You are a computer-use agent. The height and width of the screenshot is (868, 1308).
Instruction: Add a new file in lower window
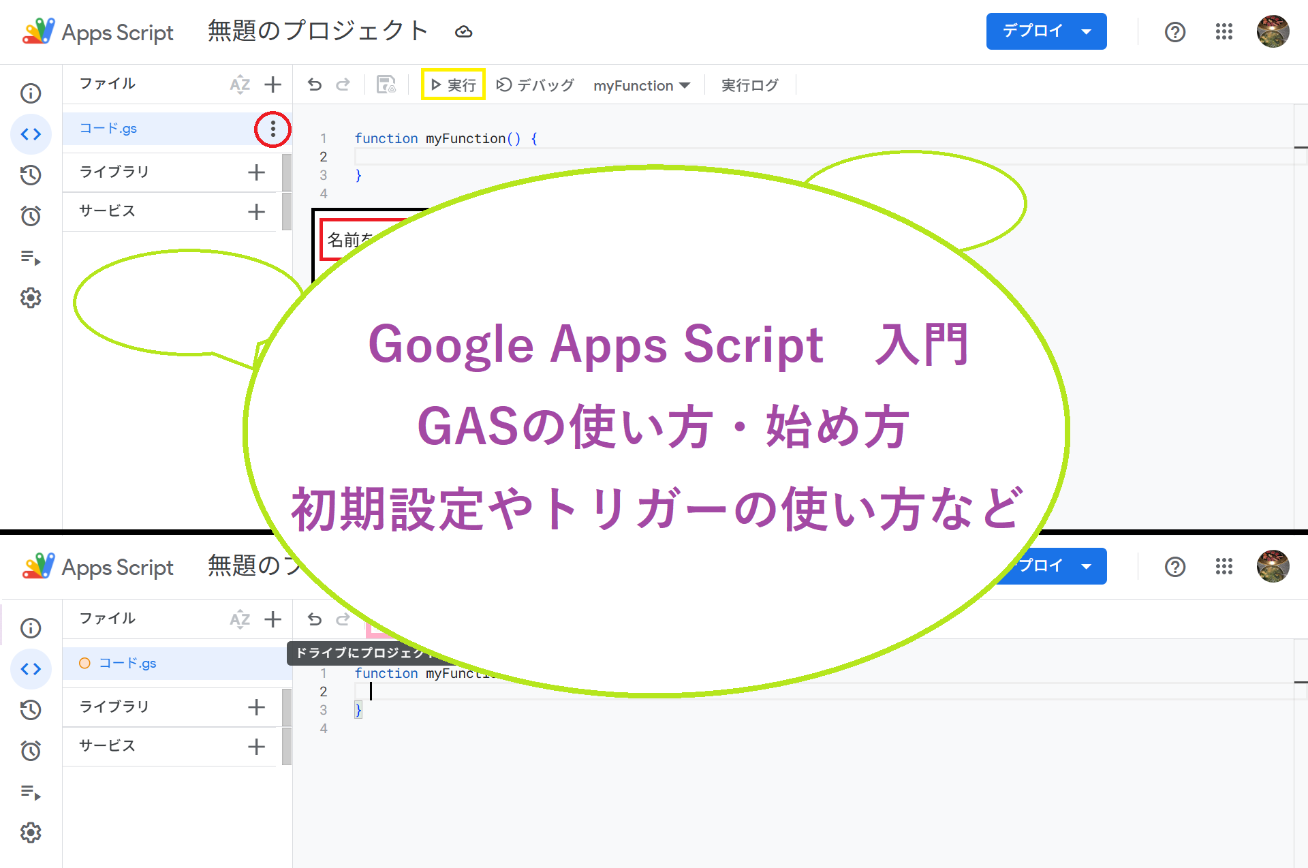click(272, 619)
